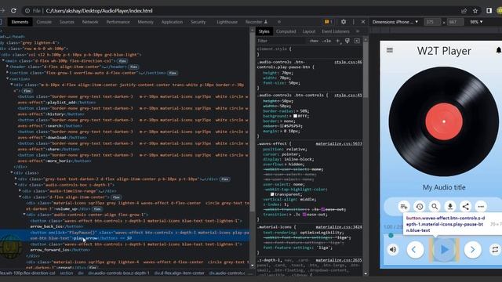Viewport: 502px width, 282px height.
Task: Collapse the main d-flex element node
Action: [3, 60]
